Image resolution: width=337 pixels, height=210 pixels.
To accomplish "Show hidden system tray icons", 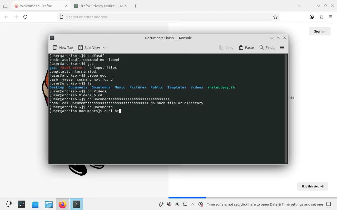I will pos(192,204).
